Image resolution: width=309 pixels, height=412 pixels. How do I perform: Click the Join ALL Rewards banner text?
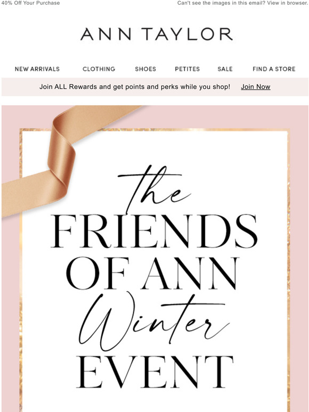(x=135, y=87)
